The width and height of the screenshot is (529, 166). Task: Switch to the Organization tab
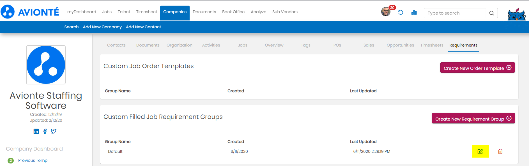coord(180,45)
